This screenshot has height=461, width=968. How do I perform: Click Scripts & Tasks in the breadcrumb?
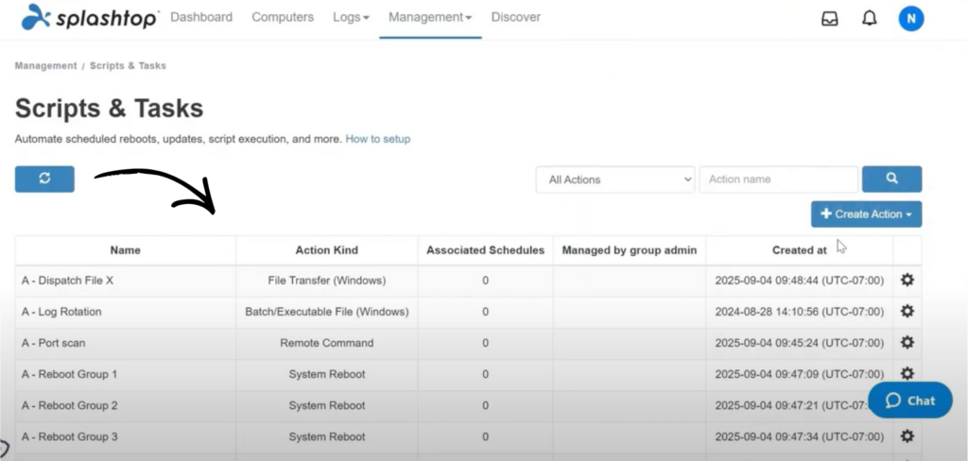click(x=128, y=65)
